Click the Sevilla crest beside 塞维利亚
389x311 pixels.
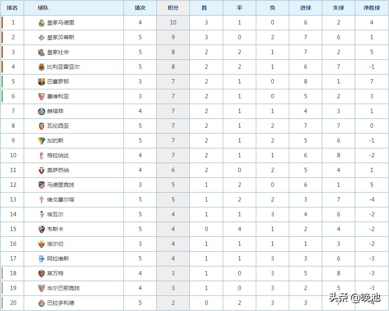pos(42,97)
